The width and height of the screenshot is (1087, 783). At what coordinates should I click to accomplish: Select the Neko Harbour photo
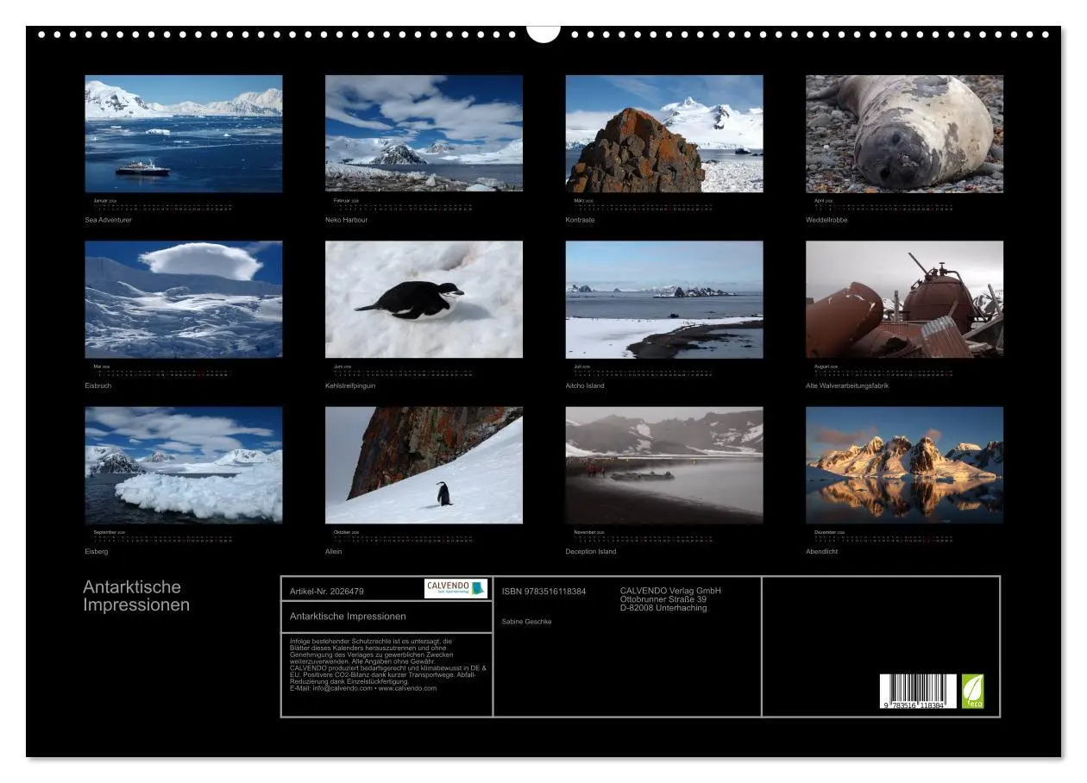[x=424, y=134]
